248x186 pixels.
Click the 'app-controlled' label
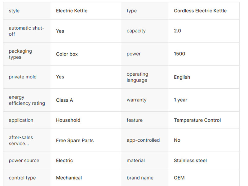point(143,140)
